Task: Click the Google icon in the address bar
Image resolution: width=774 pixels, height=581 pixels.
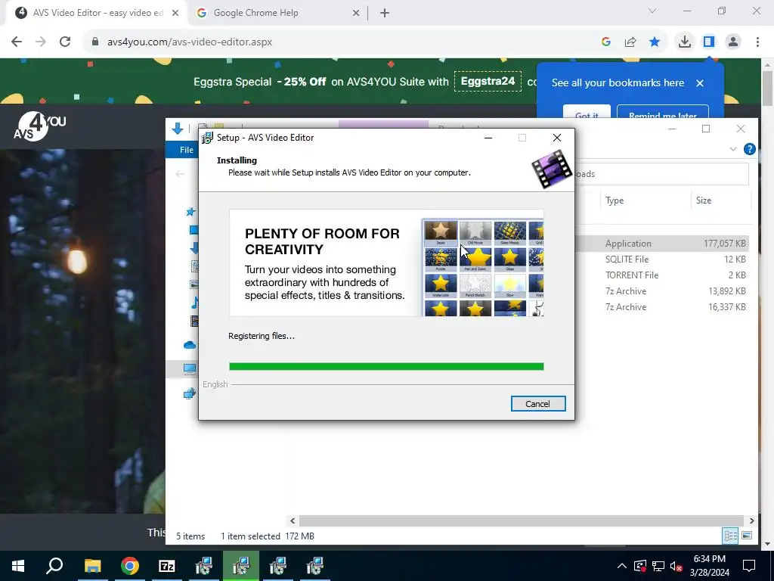Action: point(606,42)
